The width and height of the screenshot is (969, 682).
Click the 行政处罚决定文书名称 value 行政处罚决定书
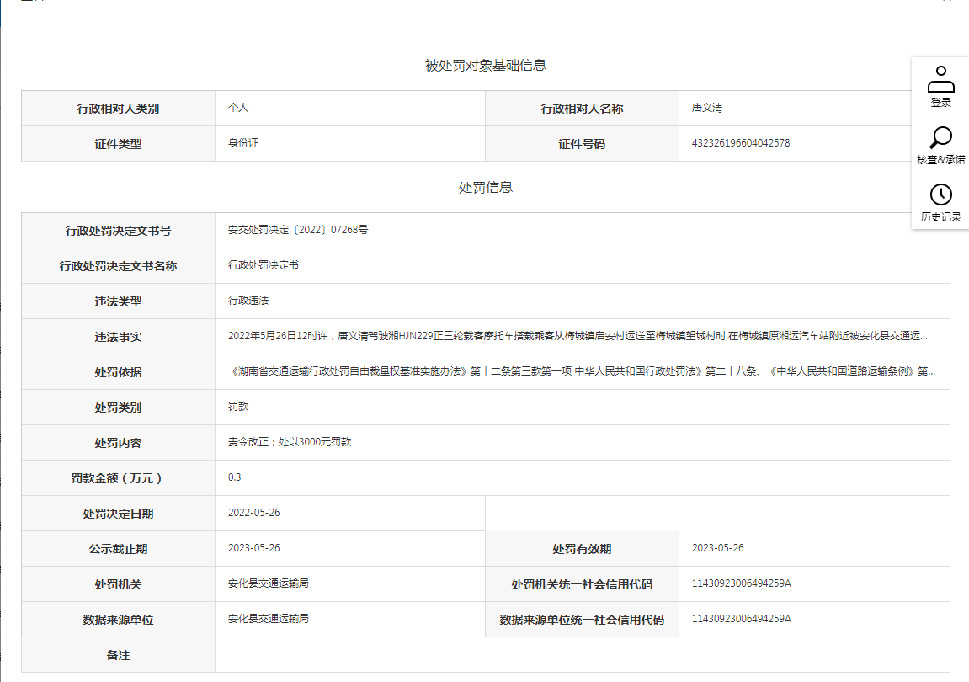(264, 265)
